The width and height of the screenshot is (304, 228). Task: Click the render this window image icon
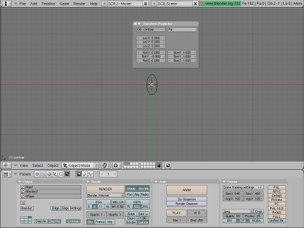[168, 165]
